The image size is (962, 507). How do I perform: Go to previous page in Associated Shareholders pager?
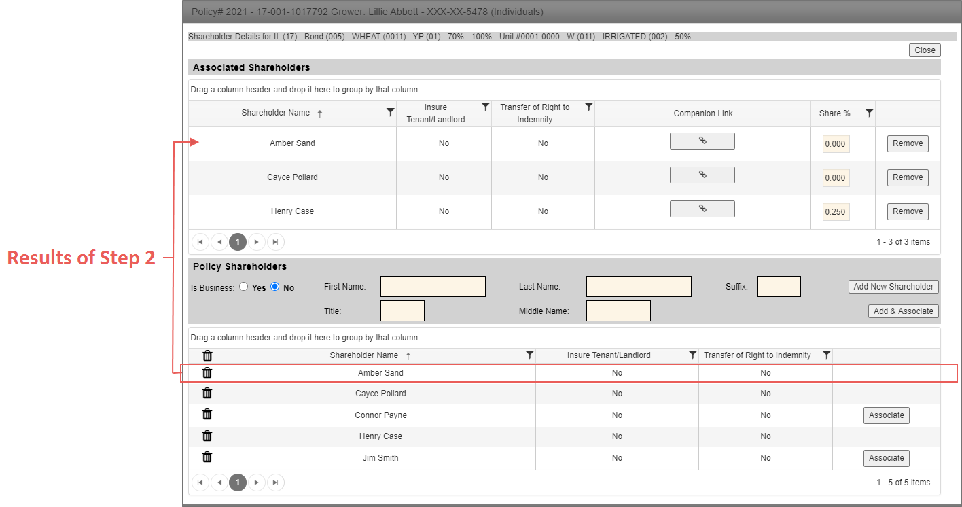point(219,241)
